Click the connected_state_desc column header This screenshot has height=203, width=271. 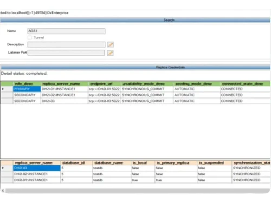pyautogui.click(x=246, y=84)
